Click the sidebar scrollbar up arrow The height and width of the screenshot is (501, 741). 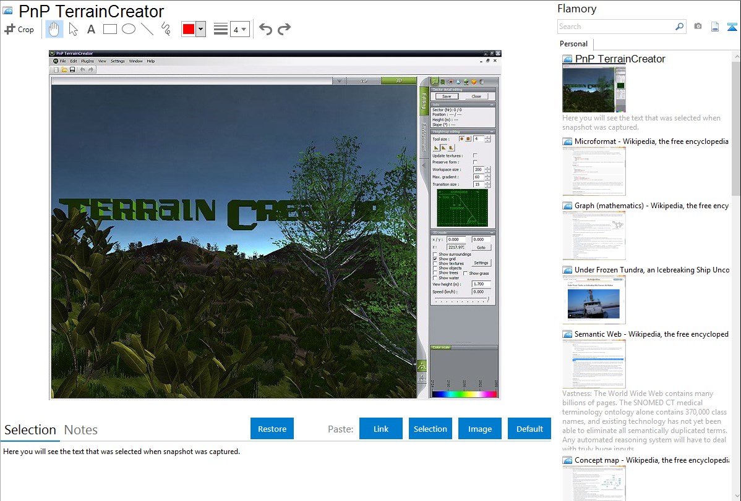tap(737, 56)
